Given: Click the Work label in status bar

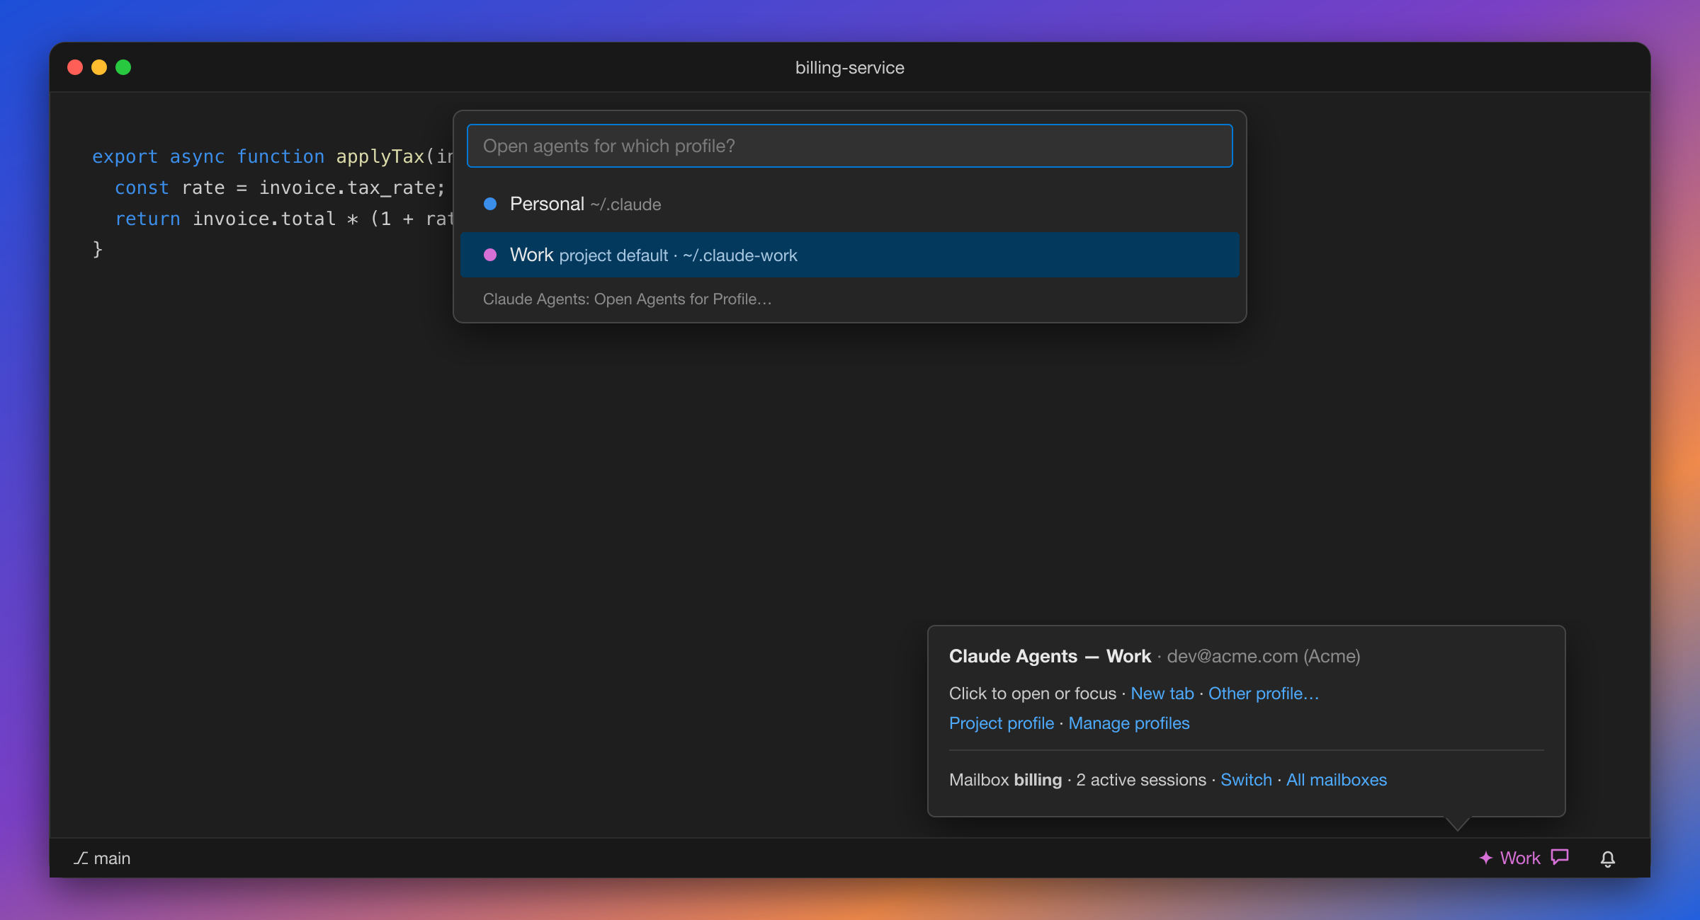Looking at the screenshot, I should tap(1519, 858).
